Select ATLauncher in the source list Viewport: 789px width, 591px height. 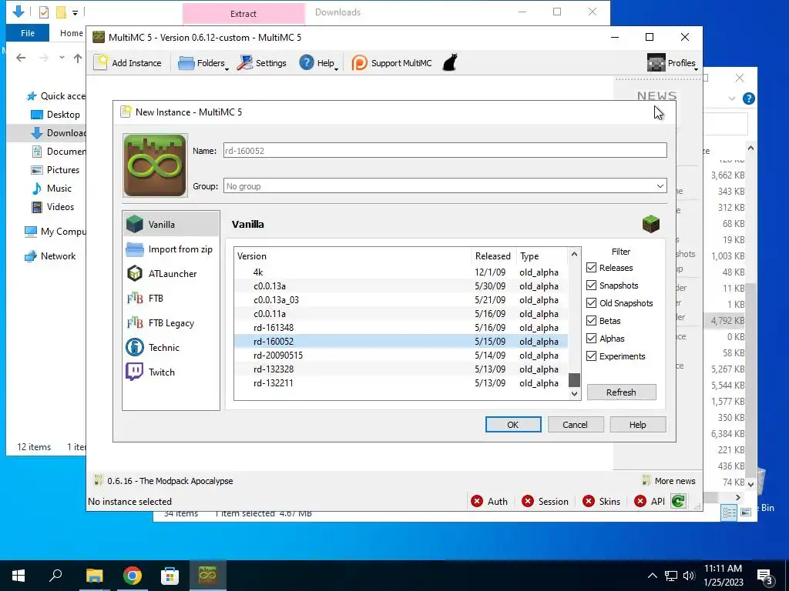point(171,273)
